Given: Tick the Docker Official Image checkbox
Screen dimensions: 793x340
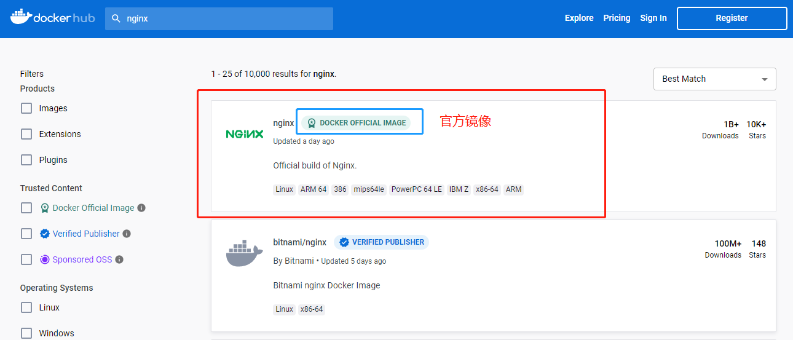Looking at the screenshot, I should click(x=26, y=208).
